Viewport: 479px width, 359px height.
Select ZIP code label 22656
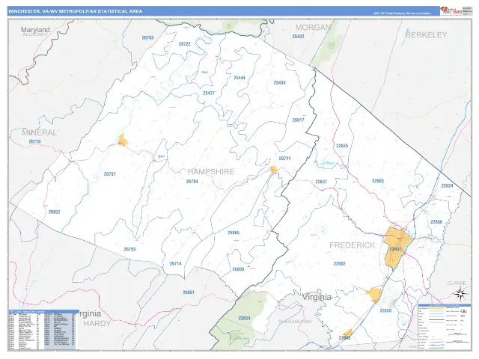coord(436,222)
